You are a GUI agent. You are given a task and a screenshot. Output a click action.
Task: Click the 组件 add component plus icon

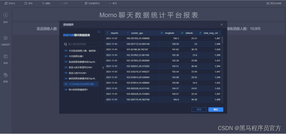point(6,15)
